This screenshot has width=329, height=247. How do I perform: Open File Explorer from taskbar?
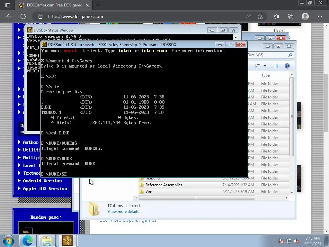coord(47,241)
